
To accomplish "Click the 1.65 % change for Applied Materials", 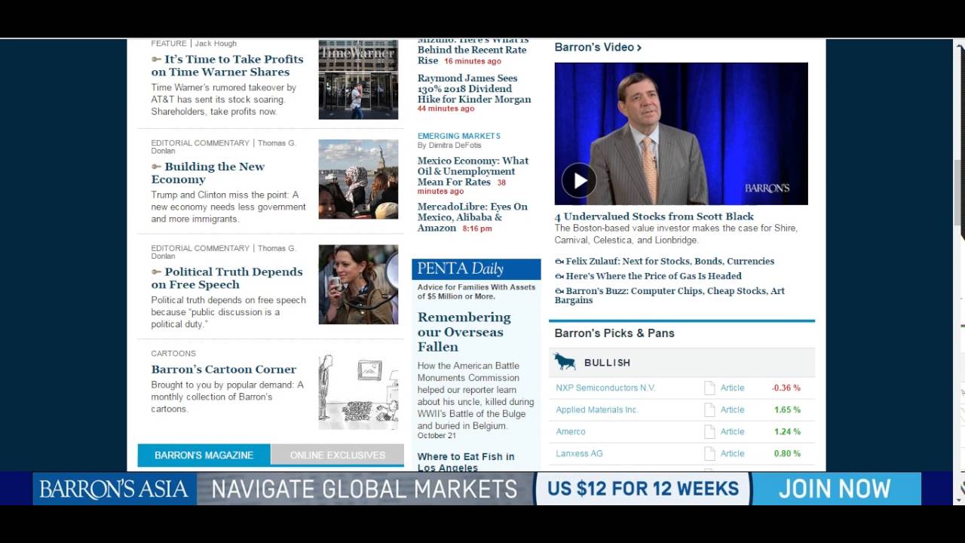I will (787, 410).
